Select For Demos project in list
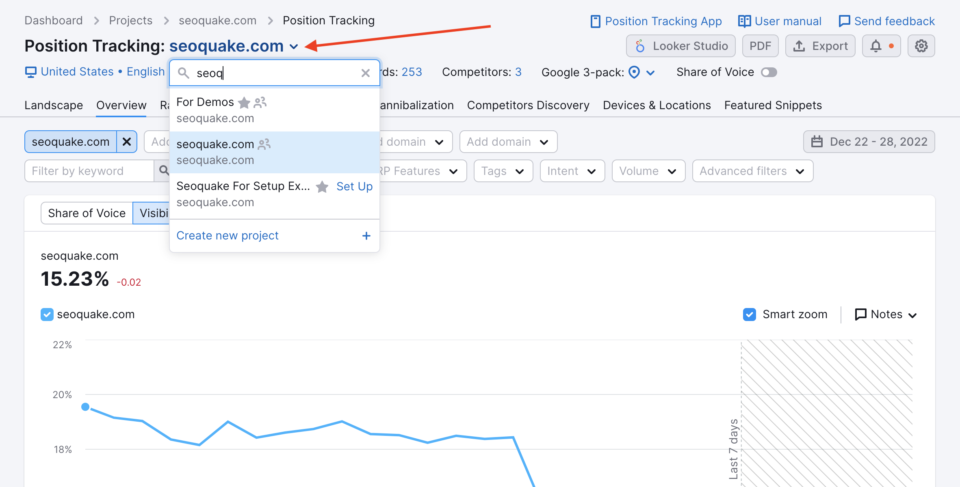 pyautogui.click(x=275, y=110)
